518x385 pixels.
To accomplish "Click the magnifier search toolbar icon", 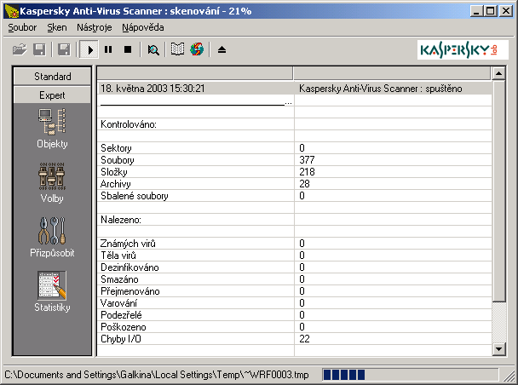I will tap(153, 50).
